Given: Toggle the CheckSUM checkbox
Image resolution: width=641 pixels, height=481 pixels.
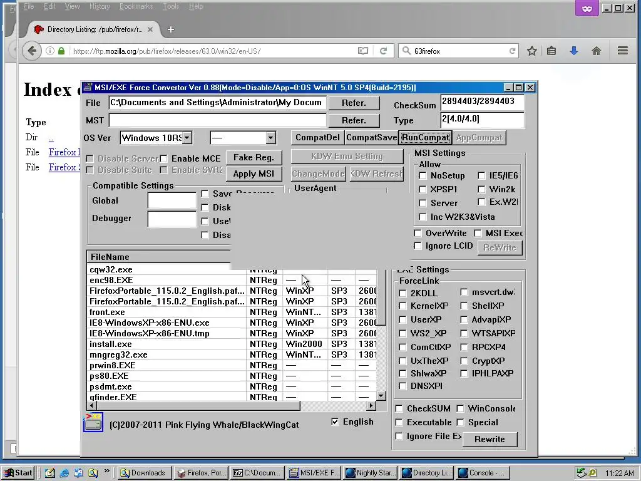Looking at the screenshot, I should 399,408.
